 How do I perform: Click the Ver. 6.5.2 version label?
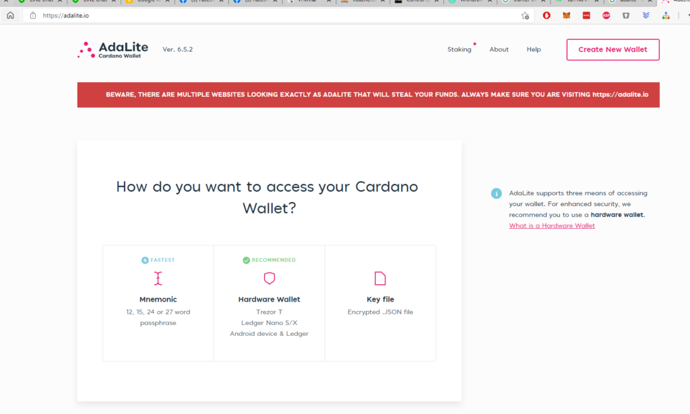click(178, 50)
